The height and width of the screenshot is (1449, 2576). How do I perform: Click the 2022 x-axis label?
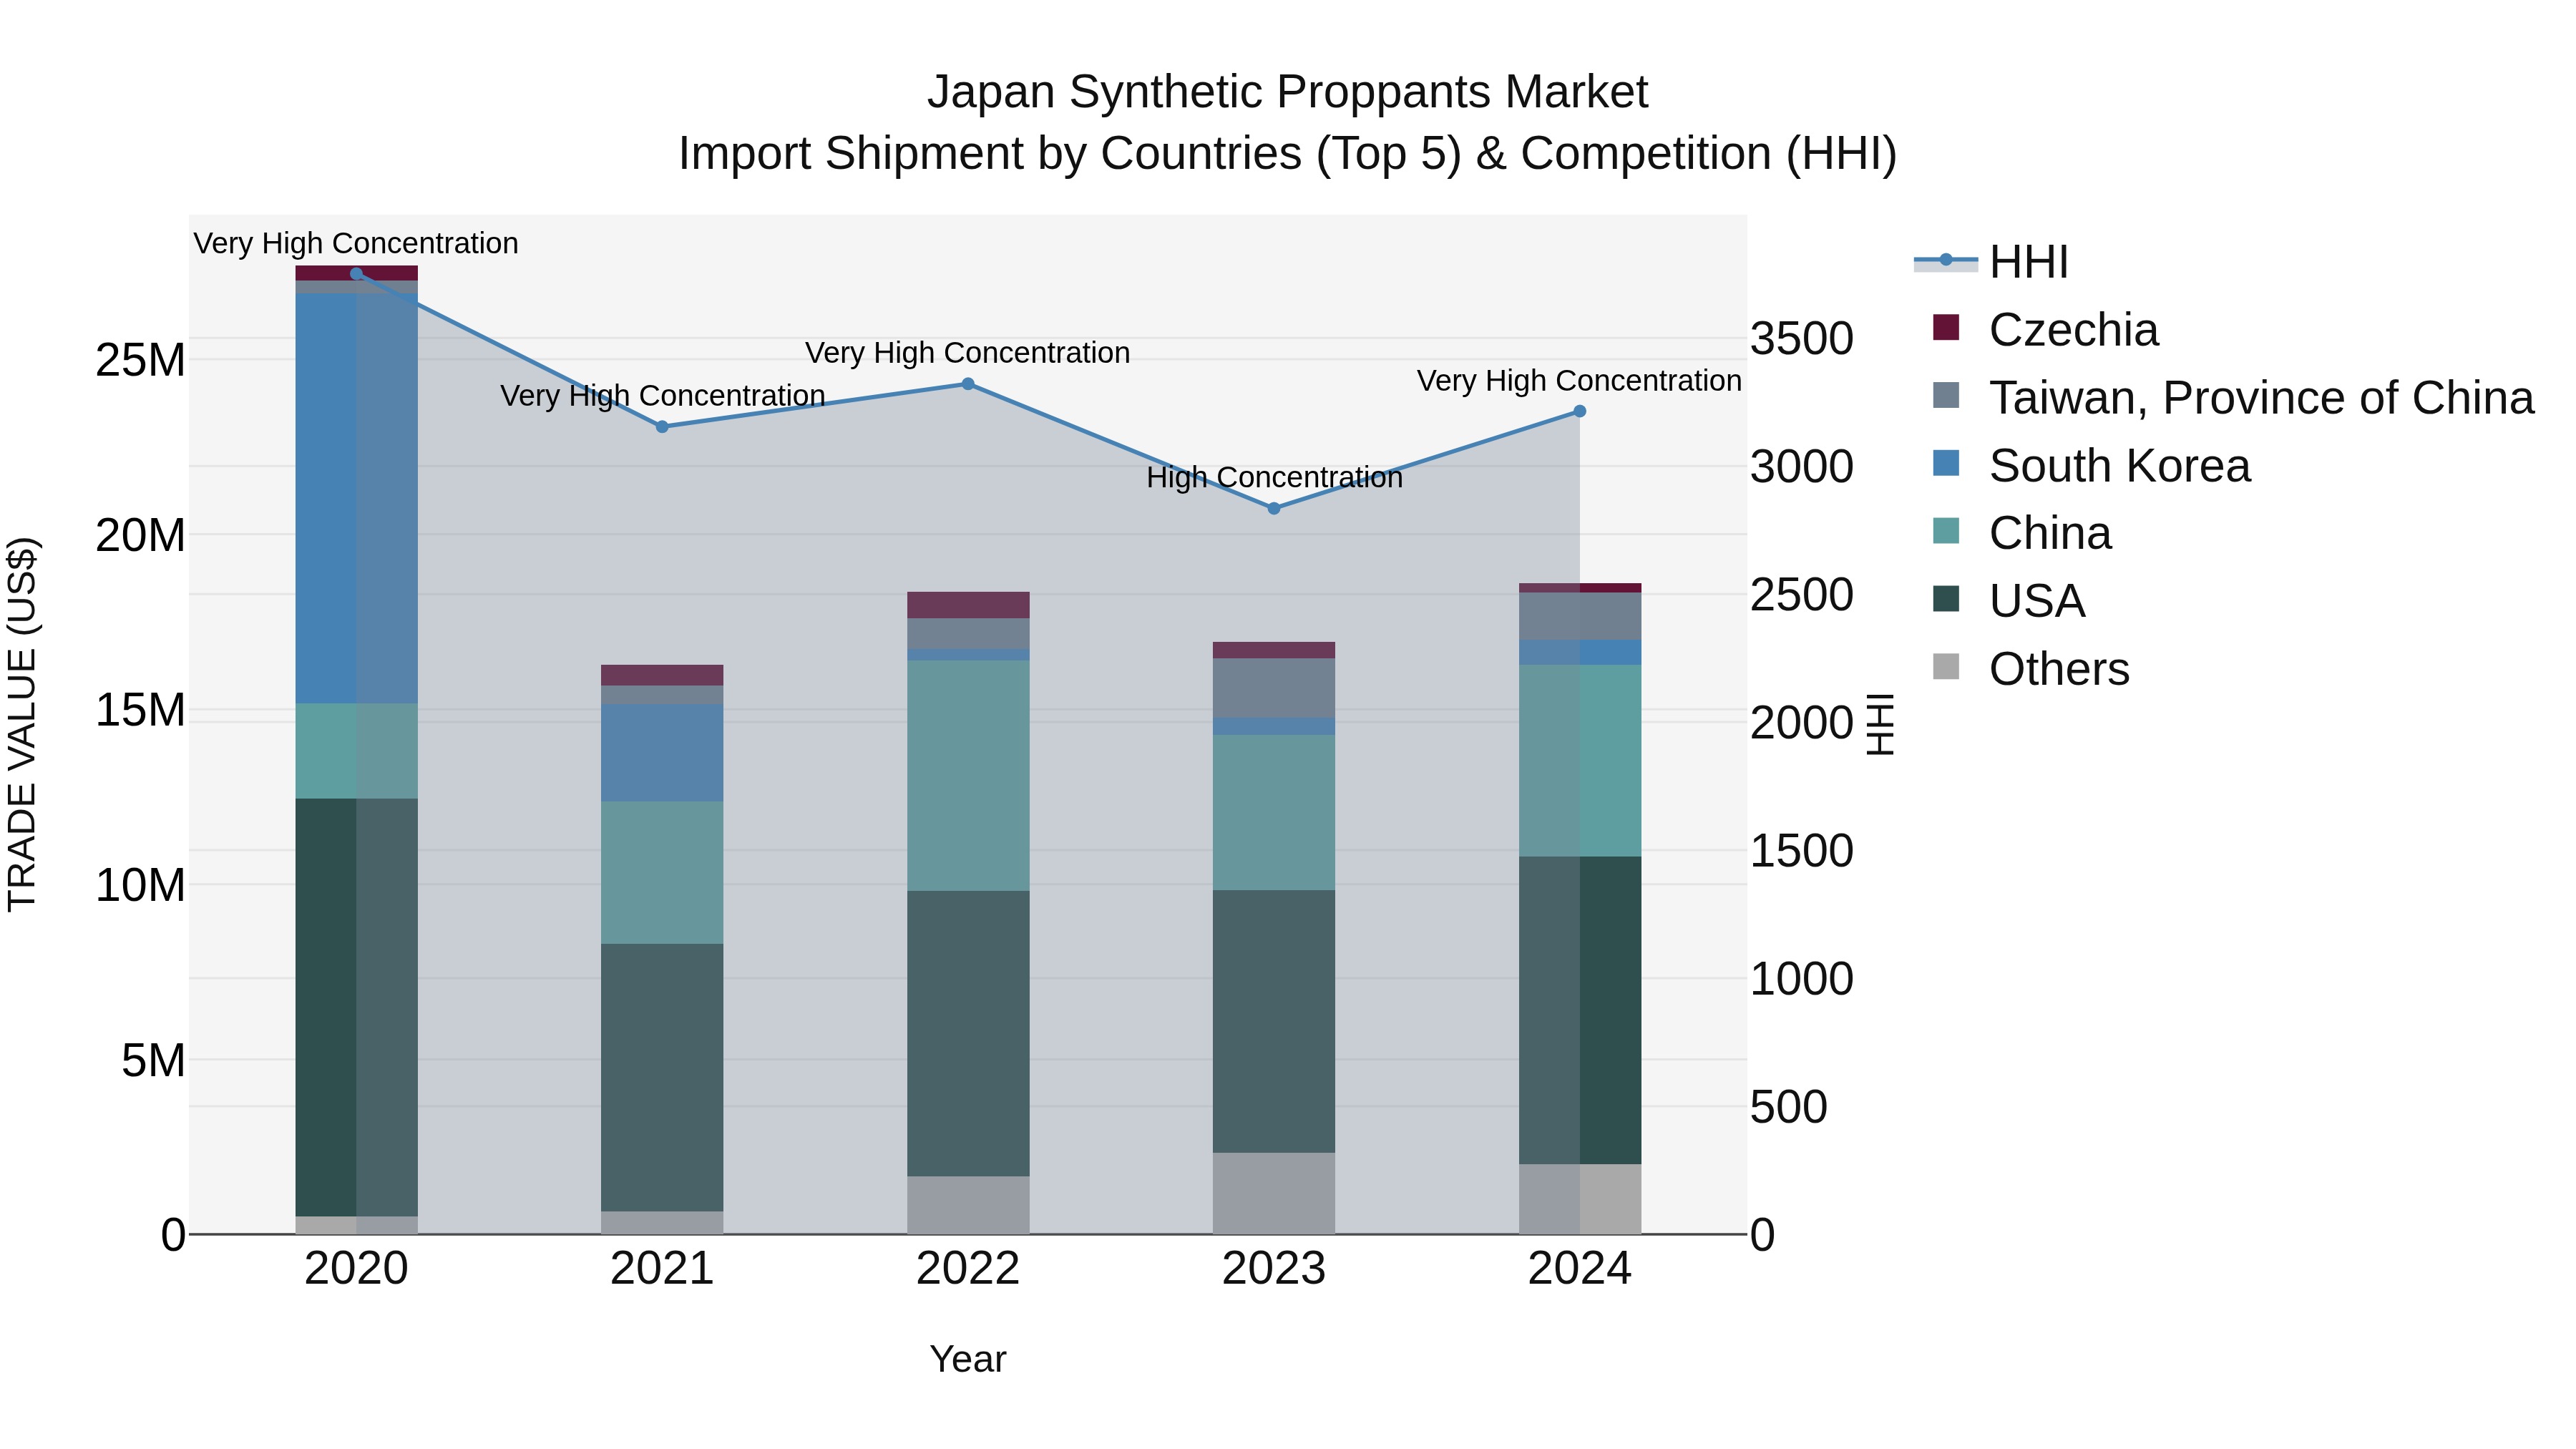tap(968, 1269)
